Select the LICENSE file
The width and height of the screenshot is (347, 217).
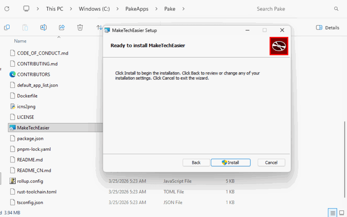[x=26, y=117]
